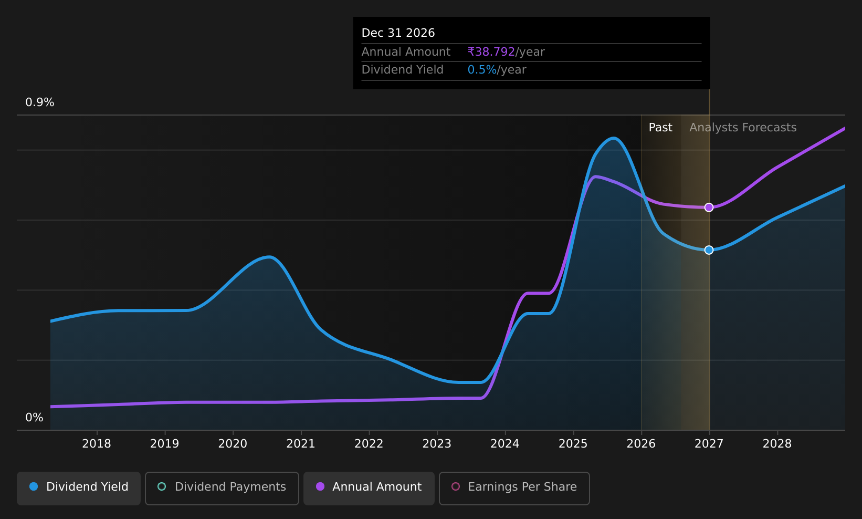Toggle the Dividend Yield legend button
Screen dimensions: 862x519
(x=79, y=489)
